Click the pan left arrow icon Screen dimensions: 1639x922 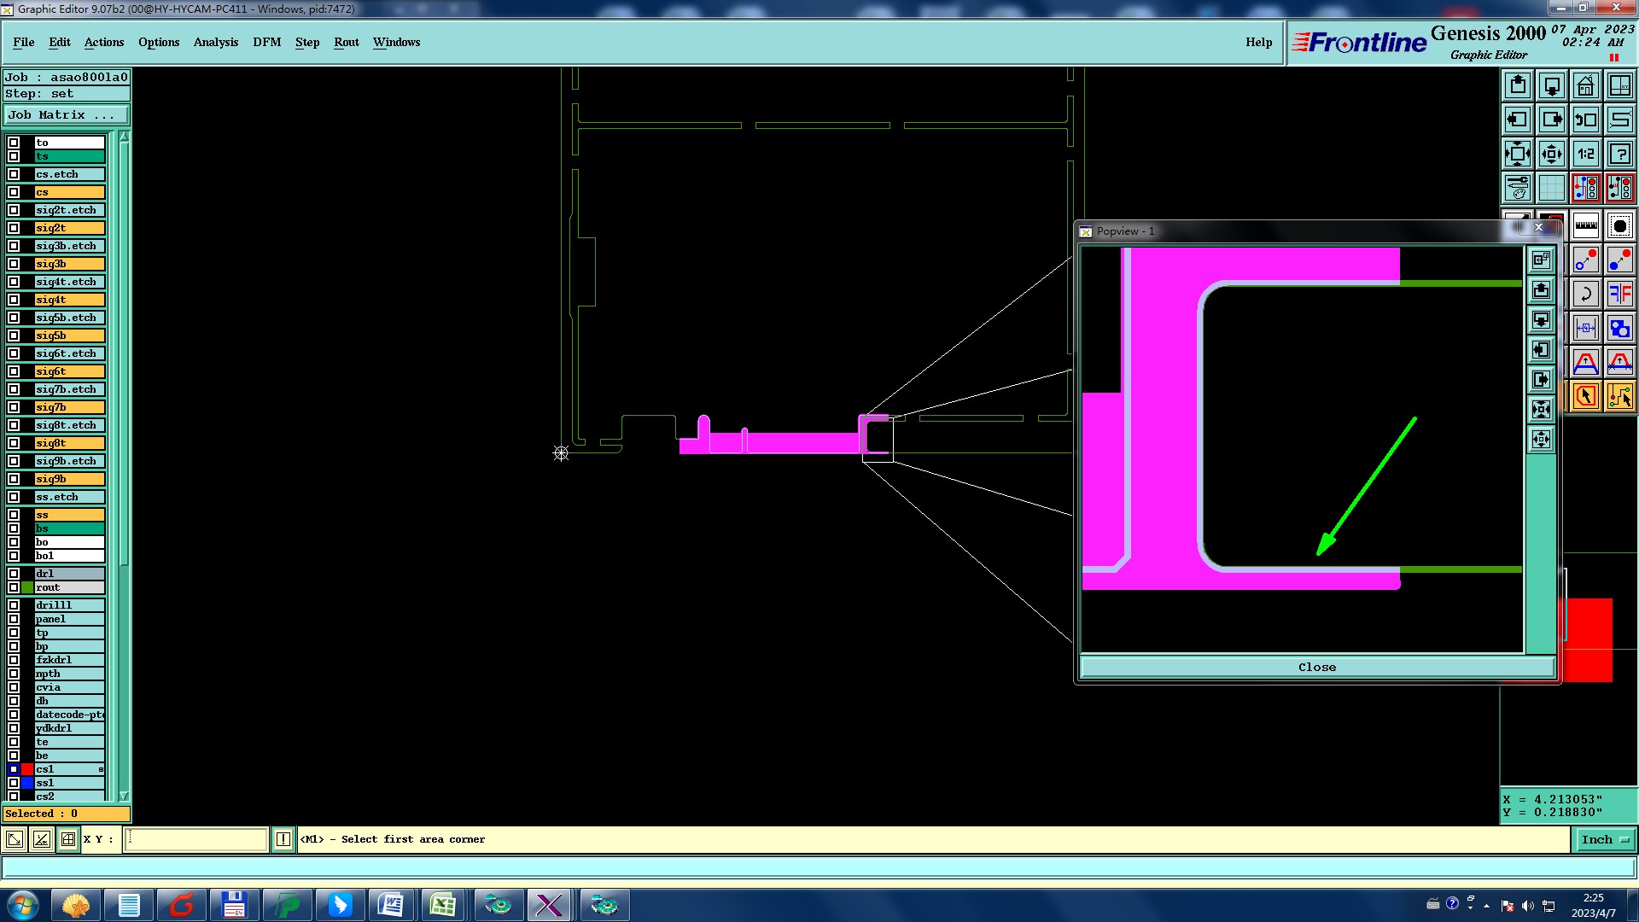pyautogui.click(x=1517, y=120)
